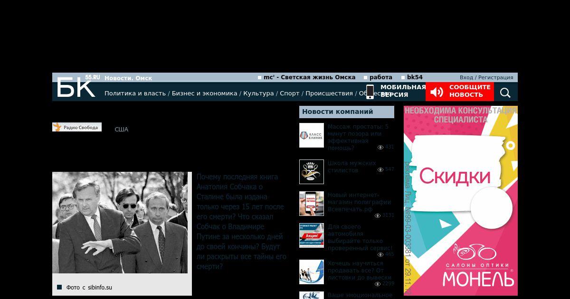Open Происшествия section
The image size is (570, 299).
329,93
